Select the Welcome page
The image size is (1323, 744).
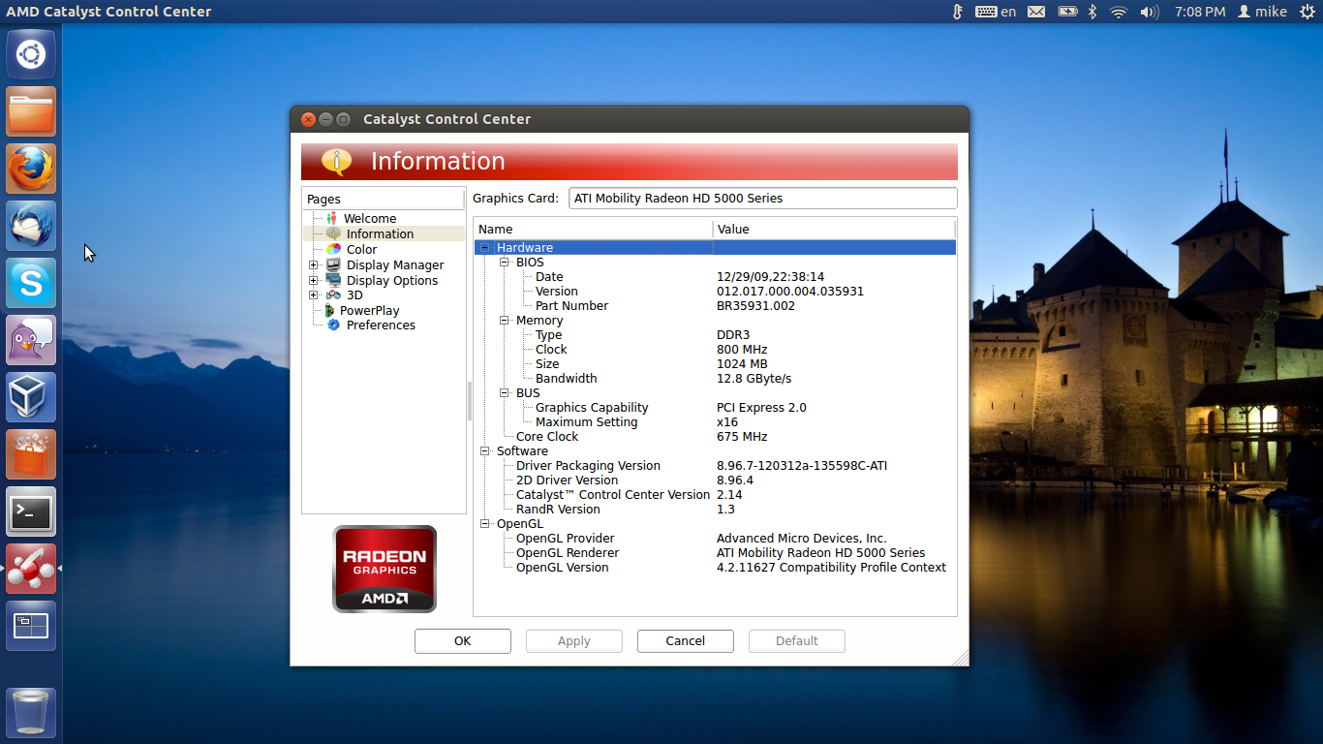(370, 218)
